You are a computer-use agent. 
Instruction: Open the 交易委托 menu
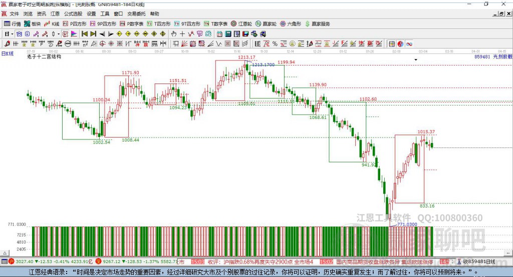pyautogui.click(x=136, y=13)
